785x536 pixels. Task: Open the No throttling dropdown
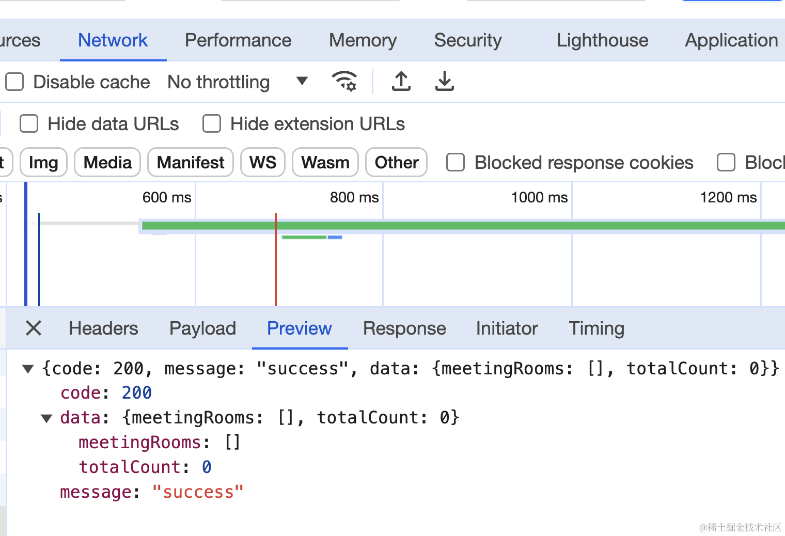[238, 82]
